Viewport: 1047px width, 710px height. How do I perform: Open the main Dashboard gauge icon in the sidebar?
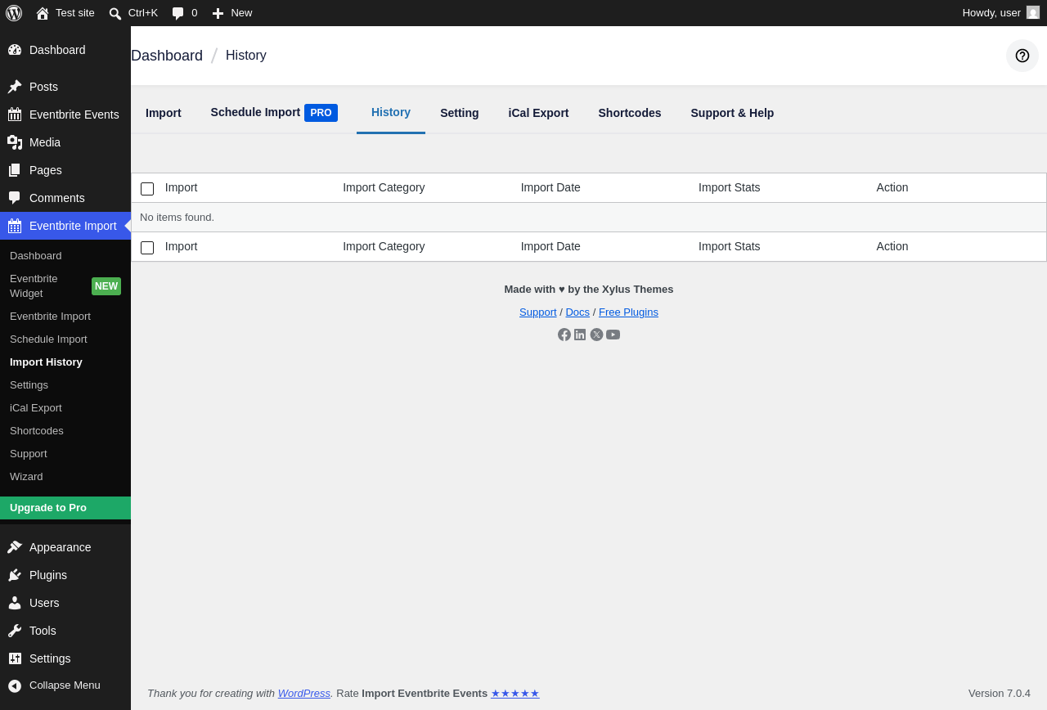point(15,50)
